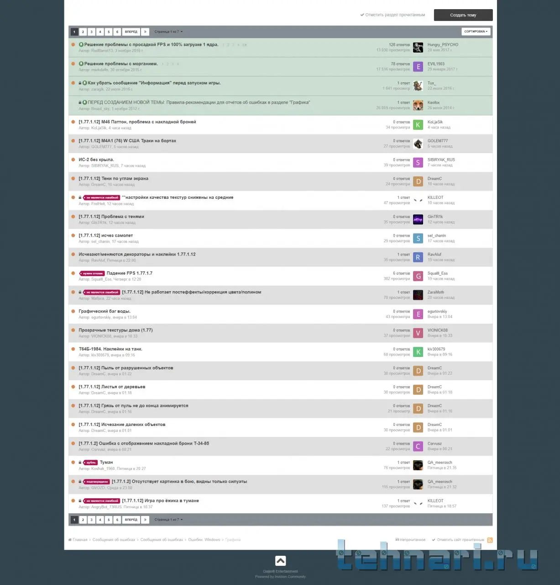Open pinned topic about 'просадкой FPS и 100% загрузке'

click(151, 45)
